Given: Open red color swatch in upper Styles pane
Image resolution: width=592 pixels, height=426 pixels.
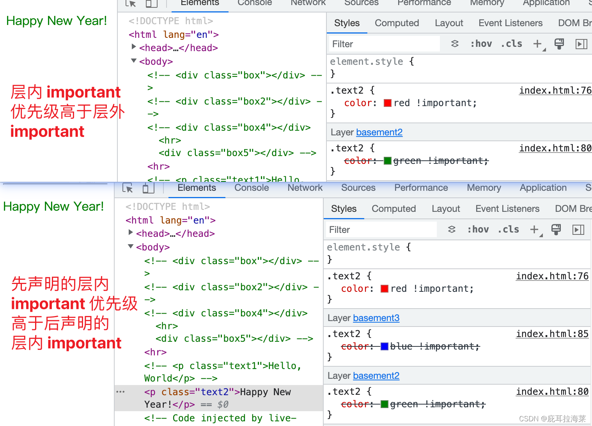Looking at the screenshot, I should 388,103.
